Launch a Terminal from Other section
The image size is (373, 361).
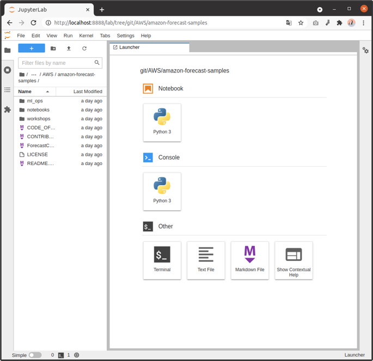pos(162,260)
